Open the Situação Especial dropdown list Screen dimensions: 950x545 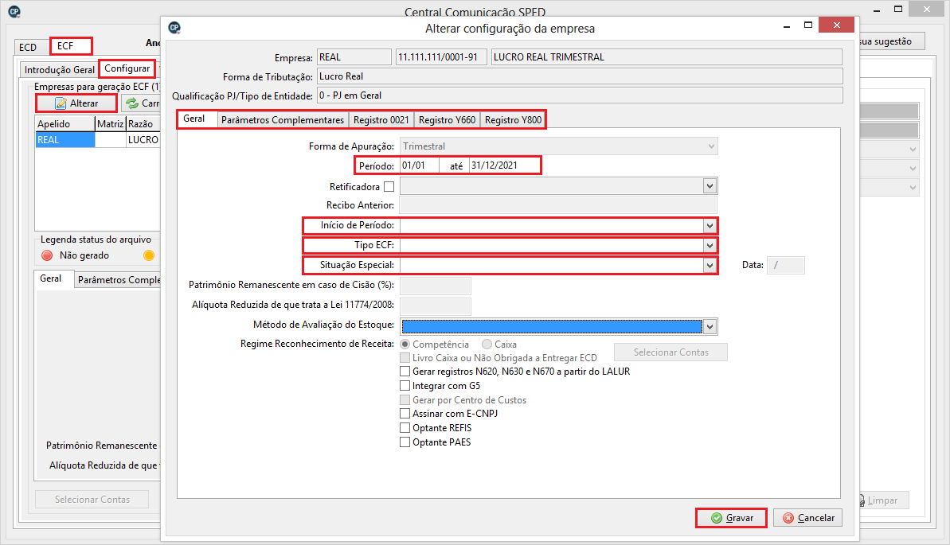tap(710, 266)
